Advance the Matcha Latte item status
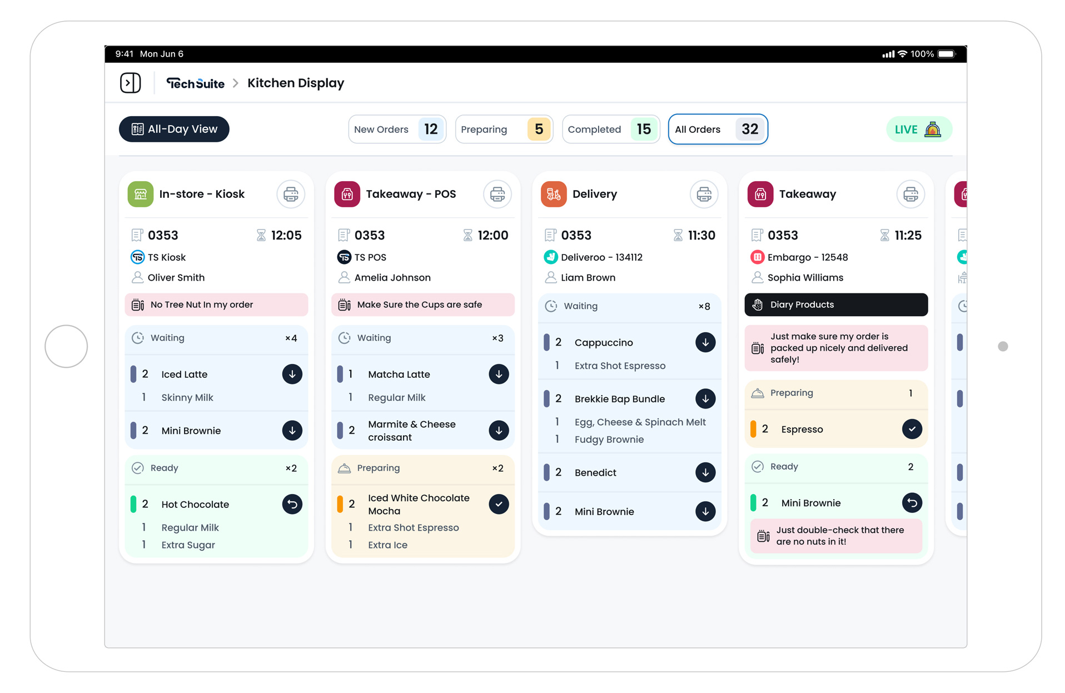Viewport: 1065px width, 693px height. [499, 374]
